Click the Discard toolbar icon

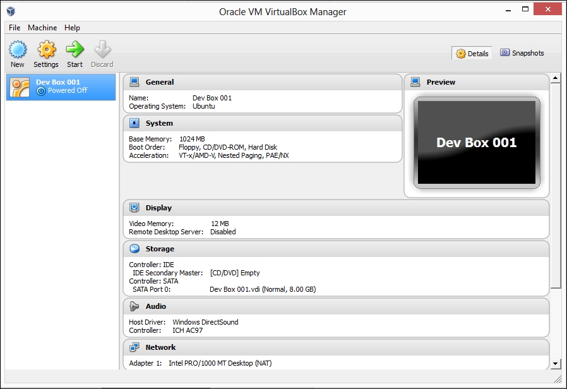pyautogui.click(x=102, y=50)
